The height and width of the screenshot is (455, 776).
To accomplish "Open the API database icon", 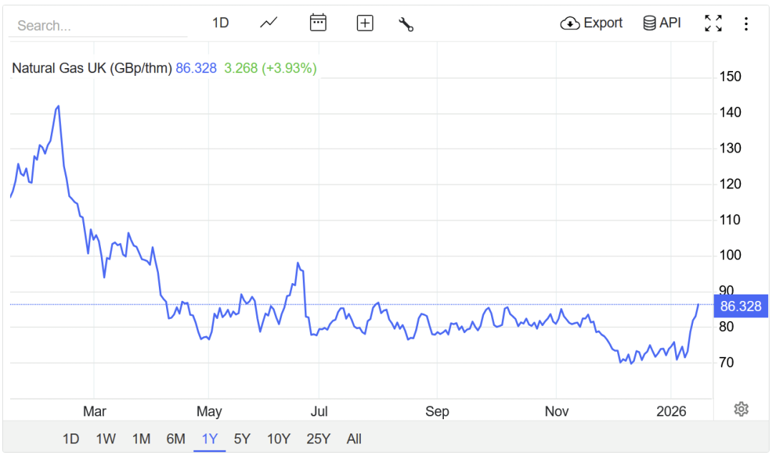I will tap(649, 23).
